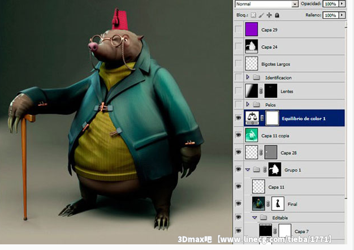Click link icon on Equilibrio de color 1 layer

262,118
